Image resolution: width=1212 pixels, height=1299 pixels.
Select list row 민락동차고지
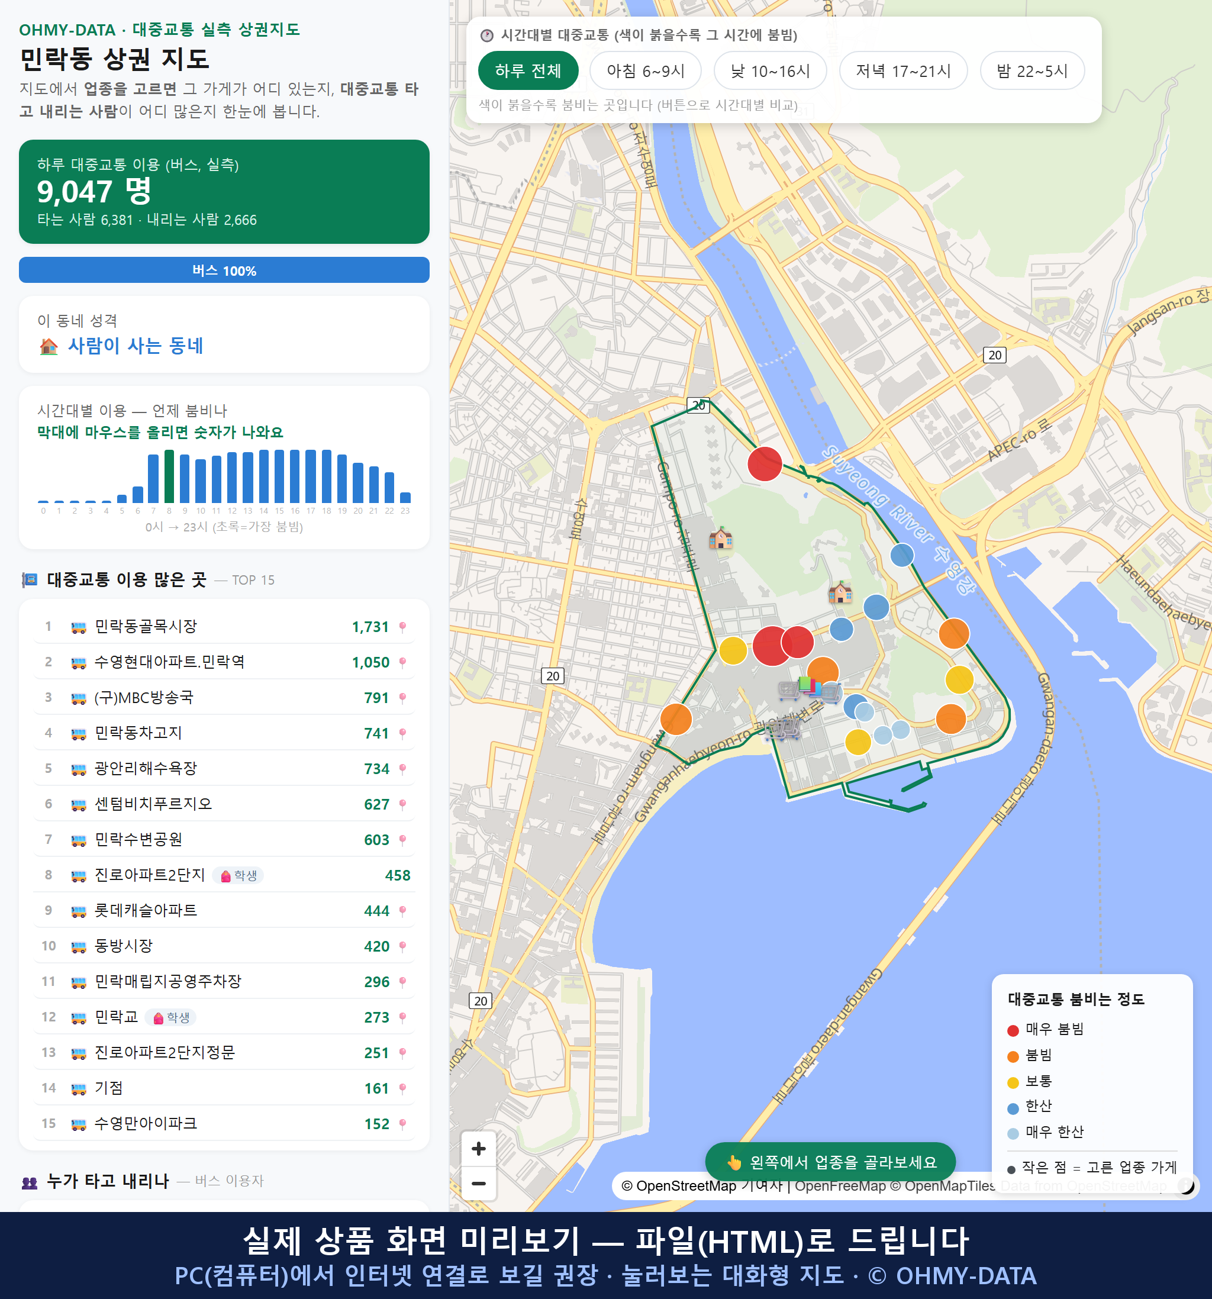224,733
